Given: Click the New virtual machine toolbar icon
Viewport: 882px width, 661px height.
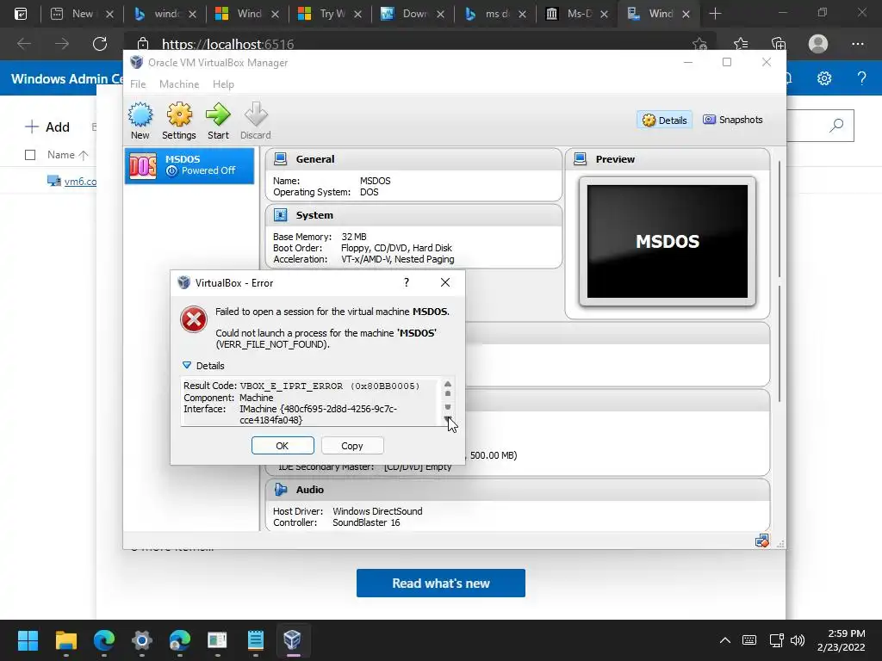Looking at the screenshot, I should coord(140,120).
